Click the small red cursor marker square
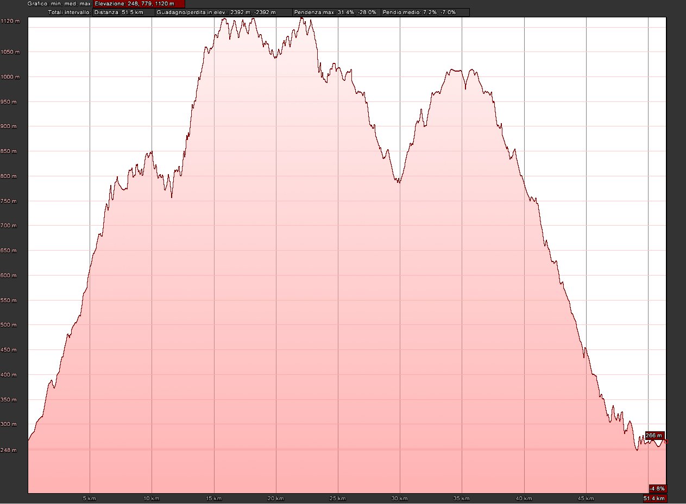This screenshot has height=504, width=686. (x=666, y=442)
